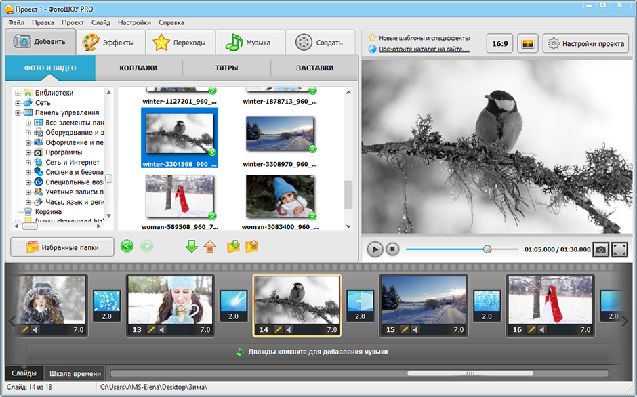Open transition between slides 13 and 14
Image resolution: width=637 pixels, height=397 pixels.
point(233,306)
